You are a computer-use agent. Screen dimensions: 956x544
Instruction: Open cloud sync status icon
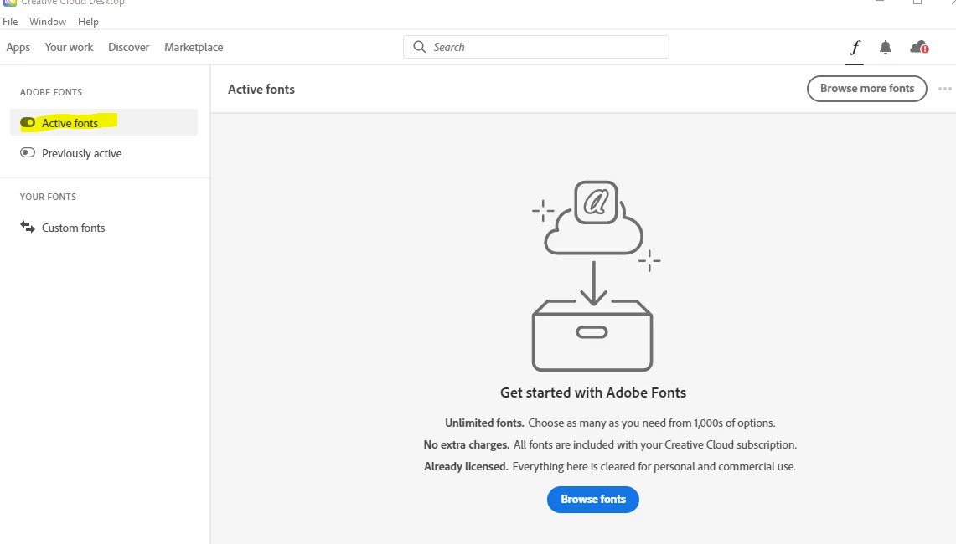[x=919, y=47]
